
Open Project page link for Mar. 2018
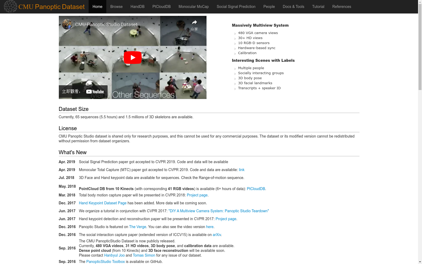(197, 195)
